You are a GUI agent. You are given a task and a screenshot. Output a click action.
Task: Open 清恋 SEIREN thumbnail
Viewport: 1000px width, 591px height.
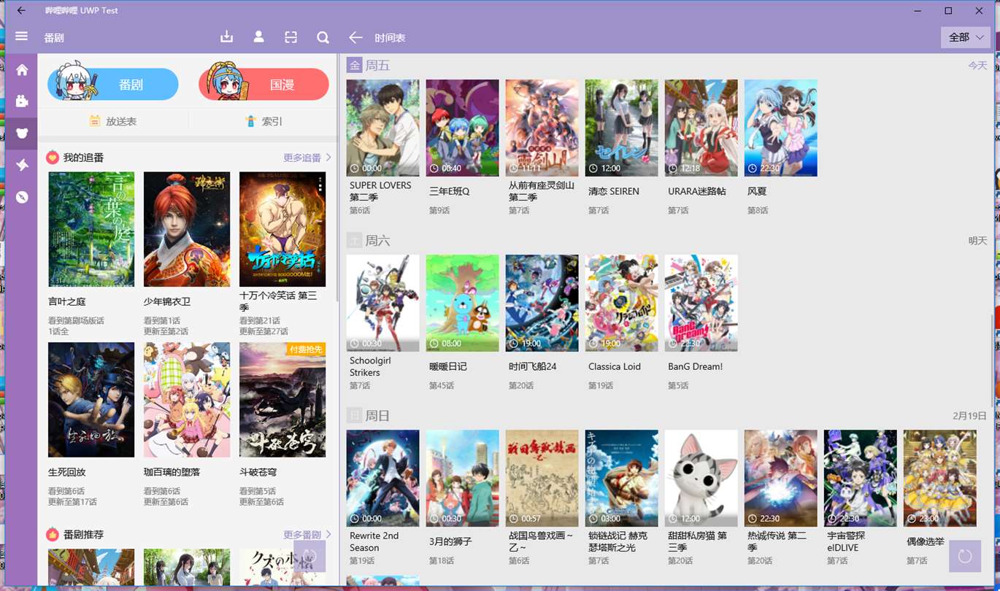622,128
